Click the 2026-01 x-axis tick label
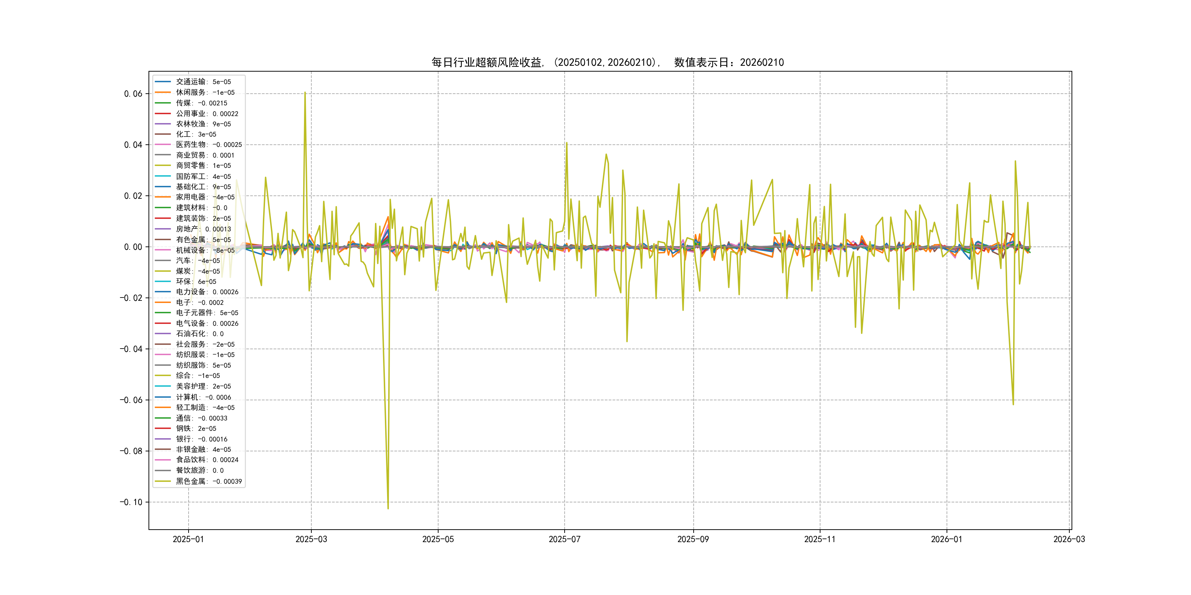The height and width of the screenshot is (595, 1191). pos(947,539)
